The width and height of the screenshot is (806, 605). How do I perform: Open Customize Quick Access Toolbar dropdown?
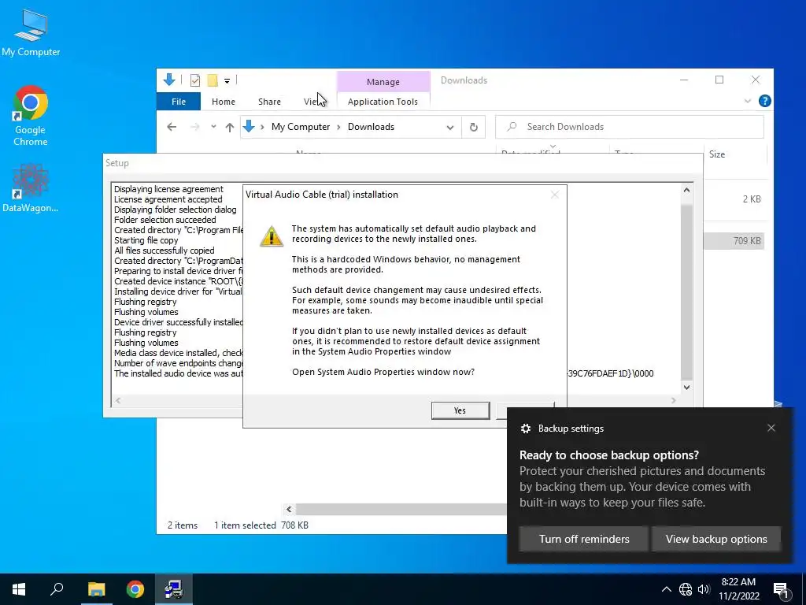[227, 81]
